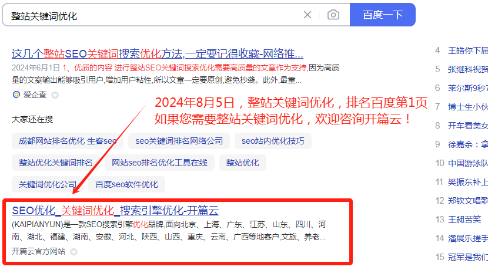Open hot search item 13 王昶苦笑

click(464, 220)
